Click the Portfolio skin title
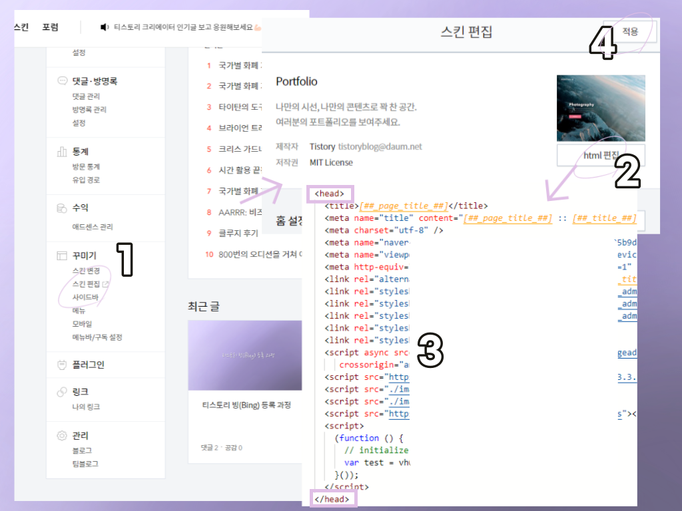 coord(296,82)
